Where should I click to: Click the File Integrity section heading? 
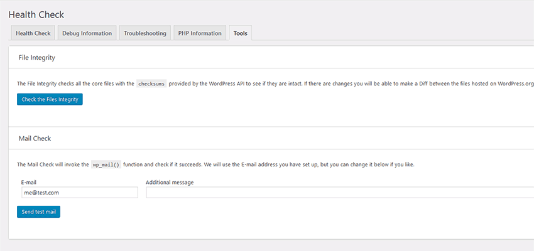coord(37,57)
